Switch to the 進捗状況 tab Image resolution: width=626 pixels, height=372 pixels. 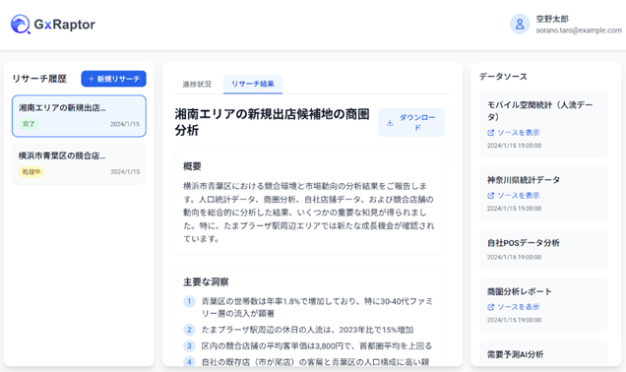pyautogui.click(x=197, y=85)
